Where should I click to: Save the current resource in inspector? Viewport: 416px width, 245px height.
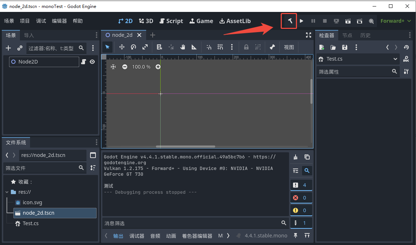coord(345,47)
